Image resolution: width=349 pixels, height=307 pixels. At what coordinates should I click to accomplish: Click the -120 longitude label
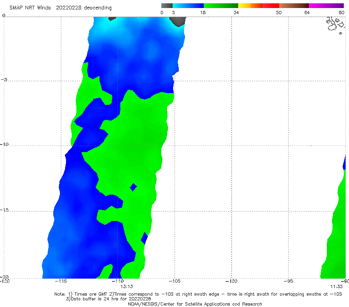(5, 281)
